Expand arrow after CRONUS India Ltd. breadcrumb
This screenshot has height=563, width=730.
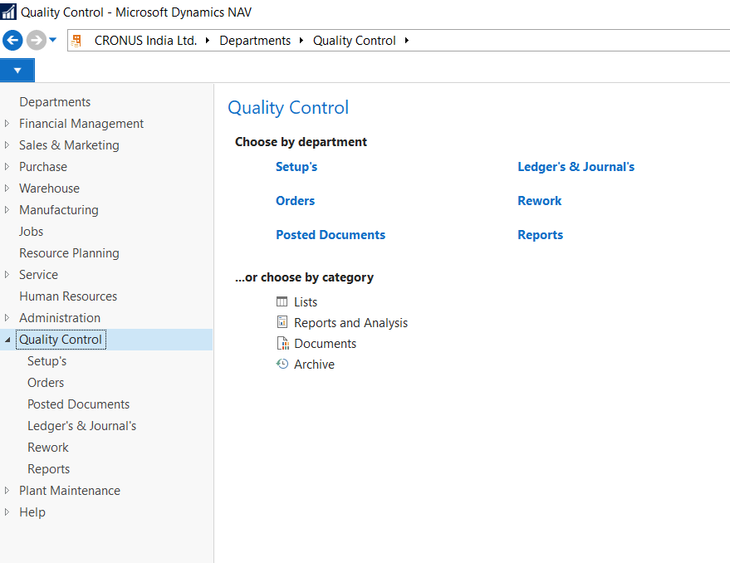click(208, 41)
